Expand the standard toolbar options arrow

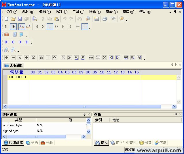126,20
